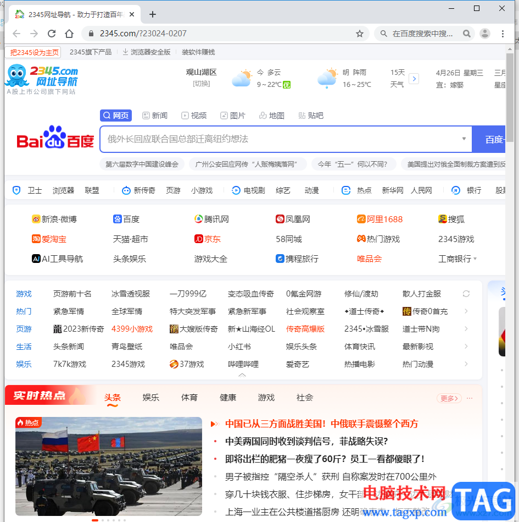Open 2345旗下产品 link
Image resolution: width=519 pixels, height=522 pixels.
point(91,52)
